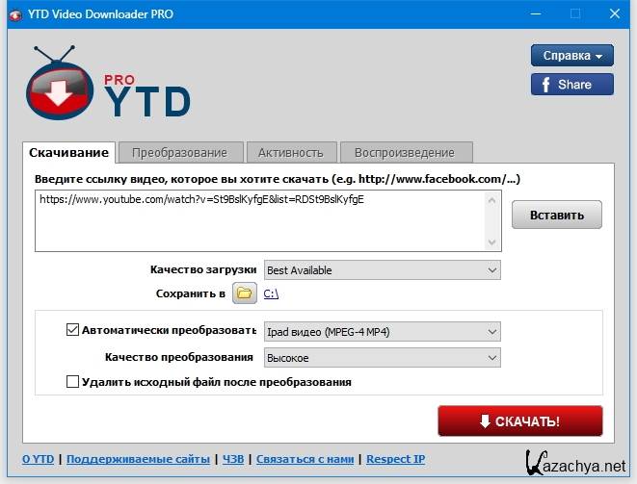Open the Поддерживаемые сайты link
The height and width of the screenshot is (484, 637).
tap(138, 459)
